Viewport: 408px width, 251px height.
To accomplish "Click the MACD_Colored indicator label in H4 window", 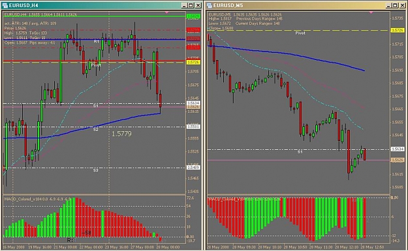I will pyautogui.click(x=37, y=199).
